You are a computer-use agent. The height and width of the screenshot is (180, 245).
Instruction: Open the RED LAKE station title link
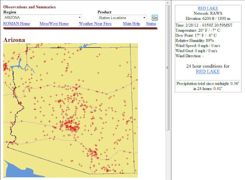[208, 8]
